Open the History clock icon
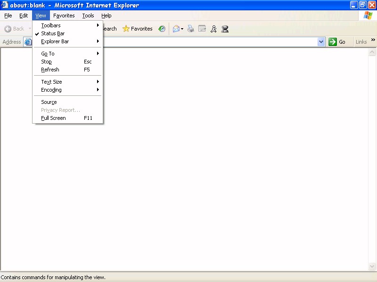Screen dimensions: 377x282 point(162,29)
